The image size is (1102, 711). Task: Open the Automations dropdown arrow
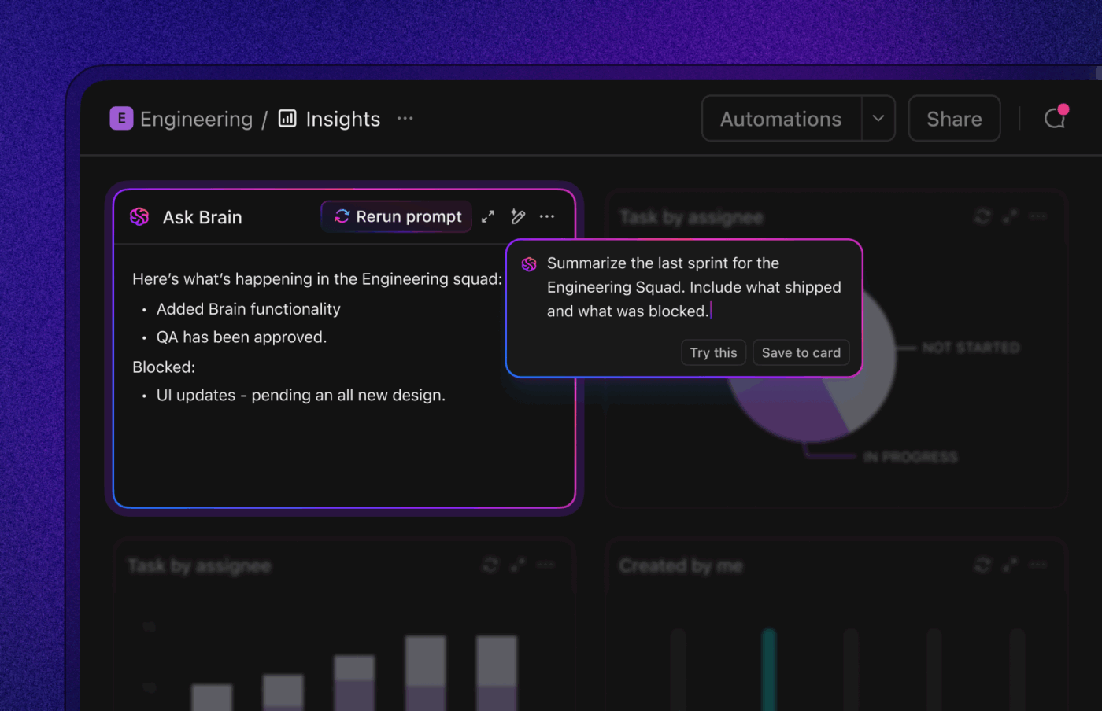coord(878,119)
